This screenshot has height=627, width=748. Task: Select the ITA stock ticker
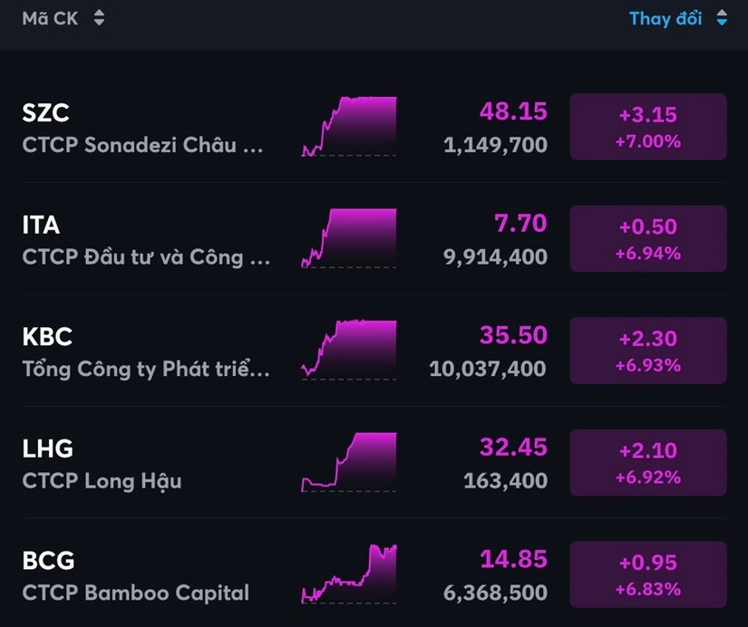coord(41,225)
